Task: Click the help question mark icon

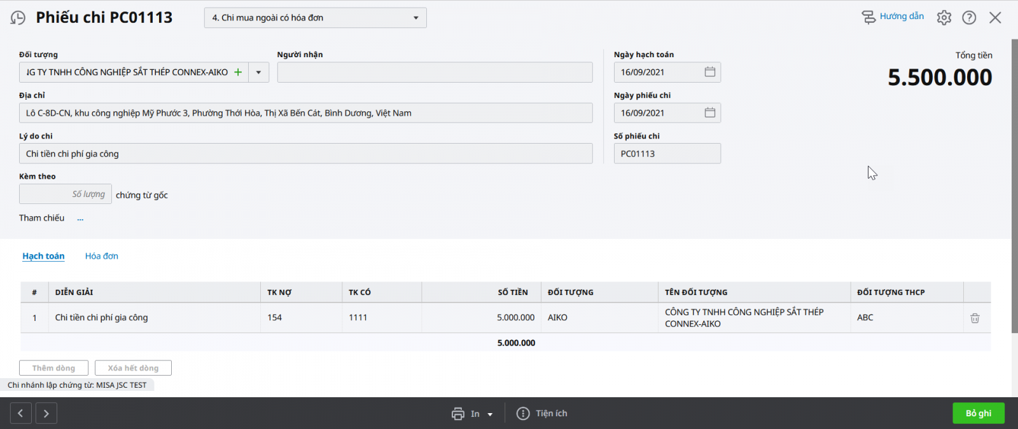Action: [x=968, y=18]
